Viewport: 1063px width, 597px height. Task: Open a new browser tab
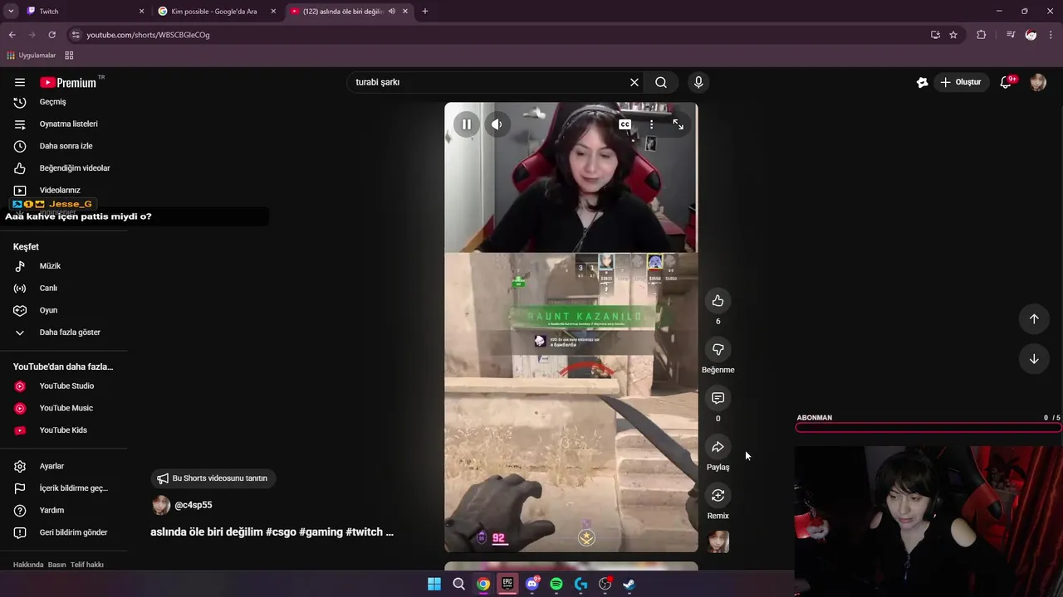click(x=424, y=12)
